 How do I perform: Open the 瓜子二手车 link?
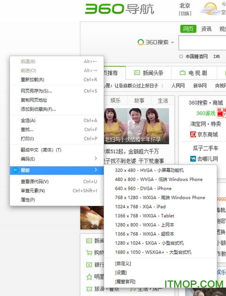click(x=206, y=148)
